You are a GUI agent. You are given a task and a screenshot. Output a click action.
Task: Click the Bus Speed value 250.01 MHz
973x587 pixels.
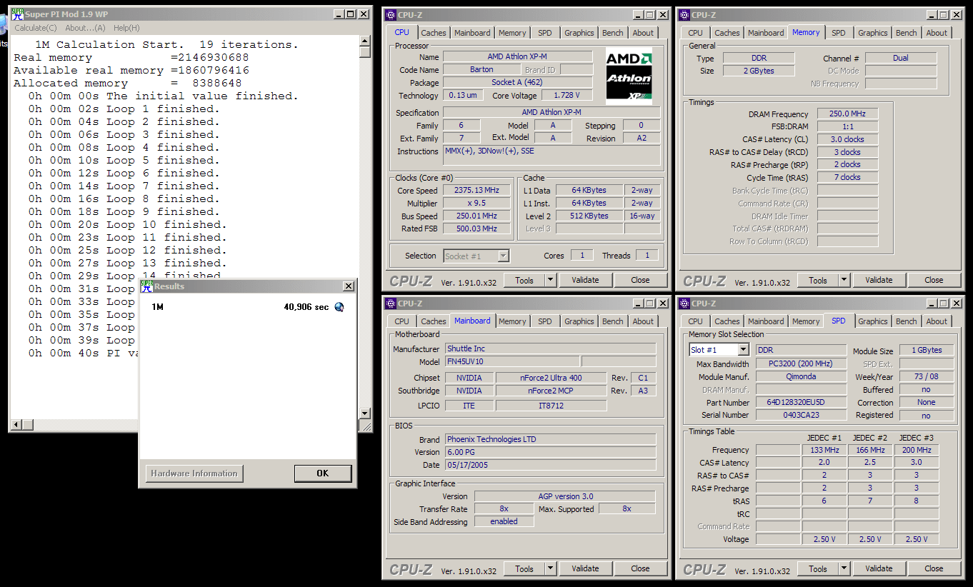(x=476, y=216)
